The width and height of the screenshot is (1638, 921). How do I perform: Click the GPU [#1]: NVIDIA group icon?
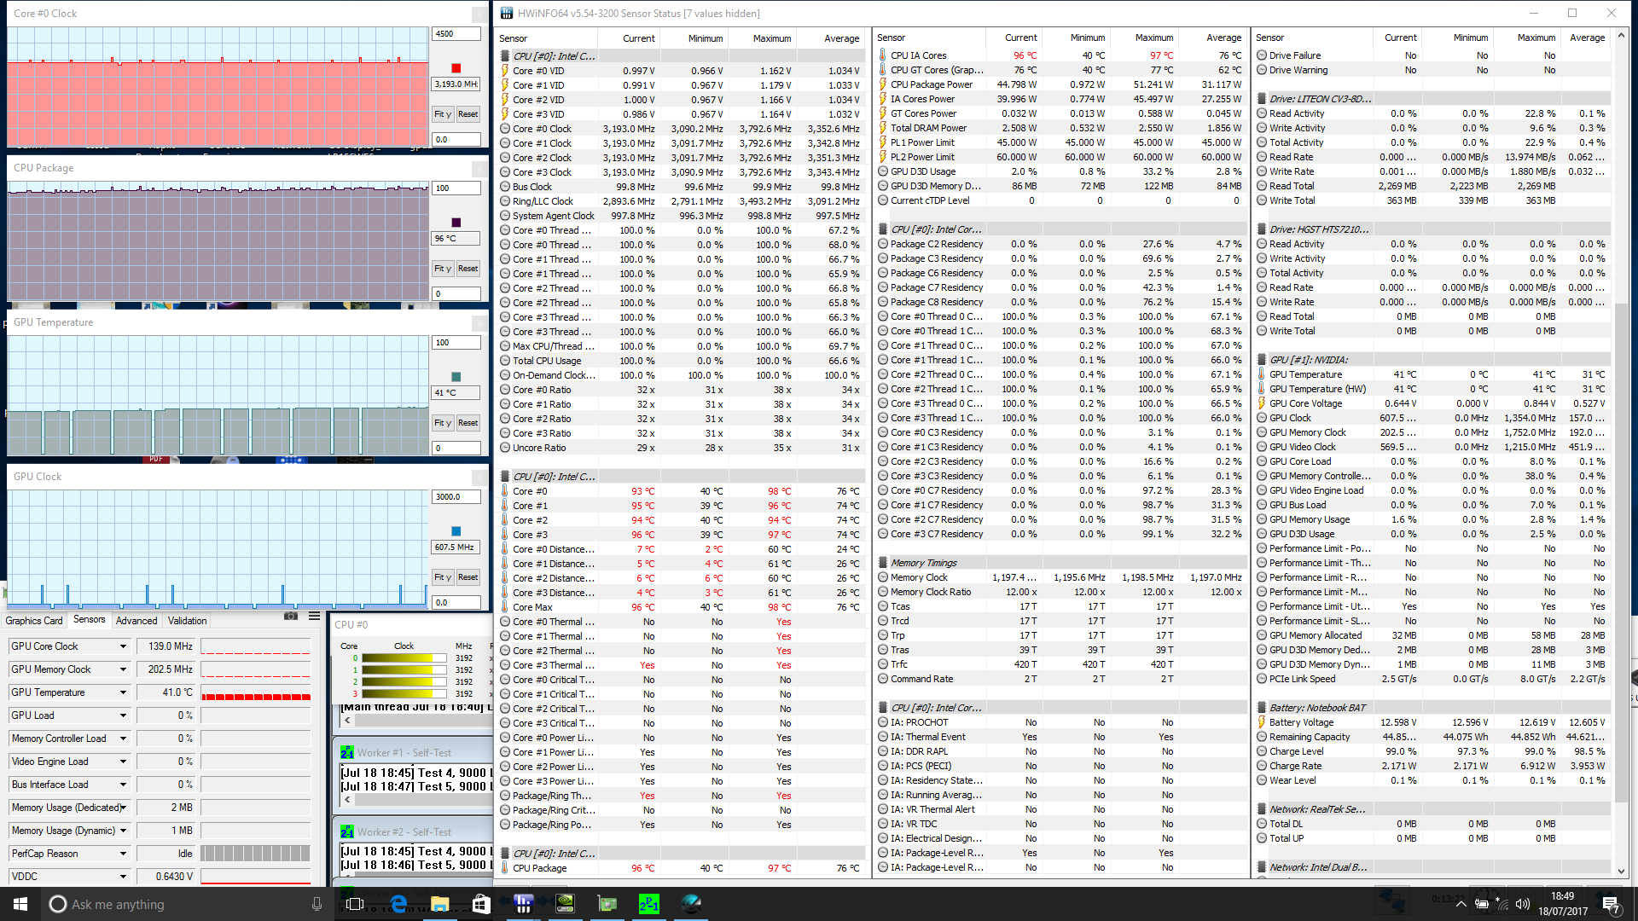tap(1263, 360)
